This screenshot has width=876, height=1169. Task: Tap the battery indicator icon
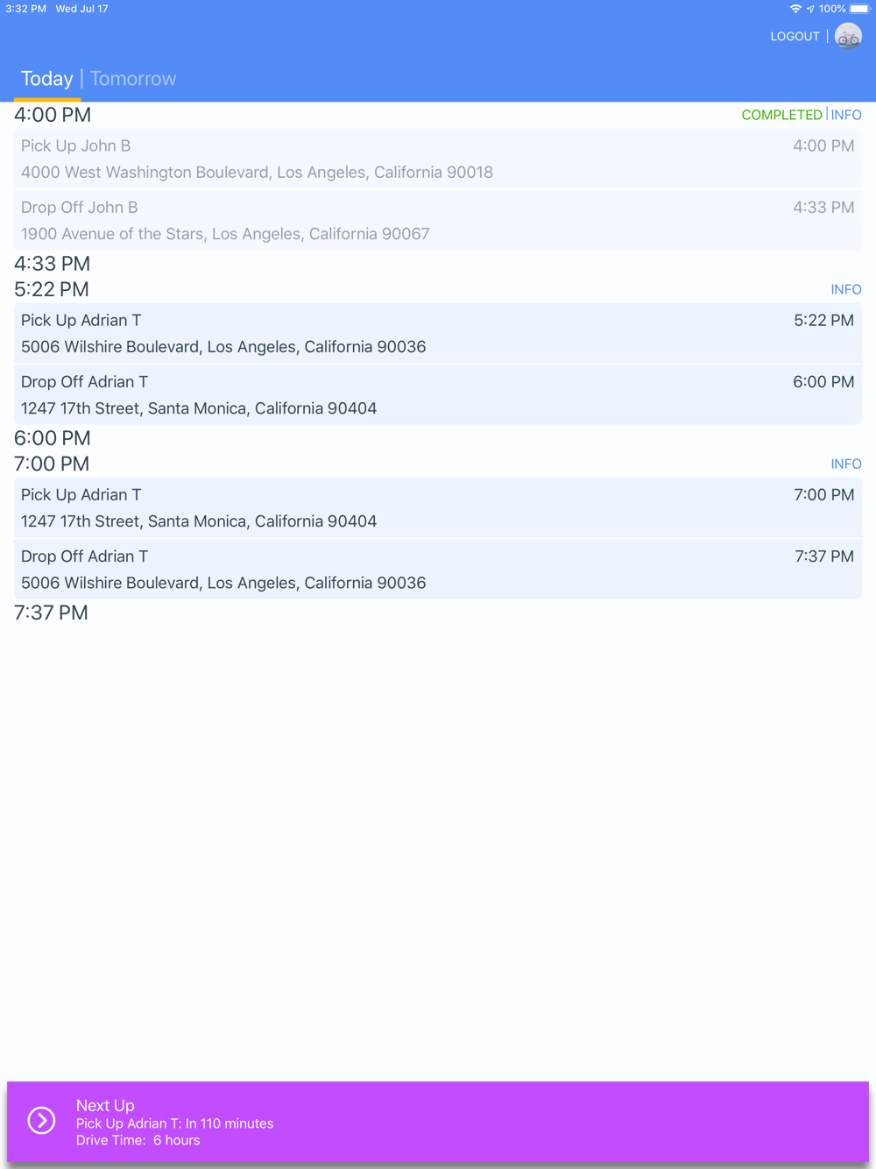859,9
